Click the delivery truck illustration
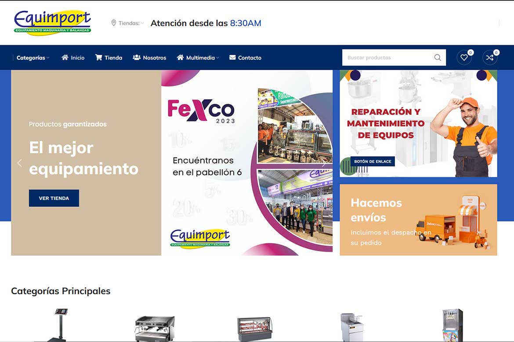This screenshot has width=514, height=342. click(436, 228)
